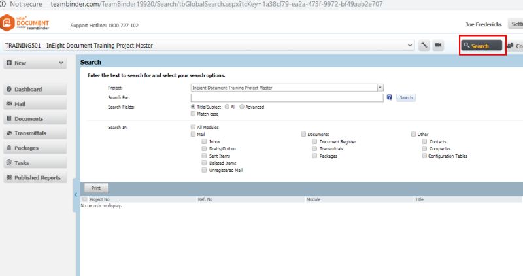Screen dimensions: 523x276
Task: Select the Advanced radio button
Action: pos(242,107)
